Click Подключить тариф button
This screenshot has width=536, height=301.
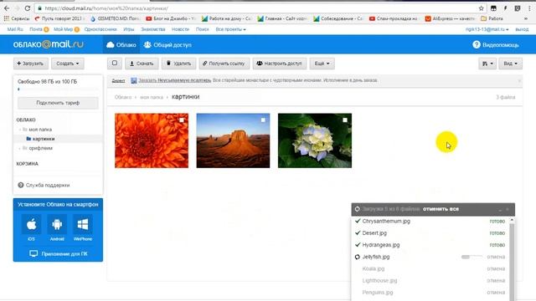coord(58,103)
